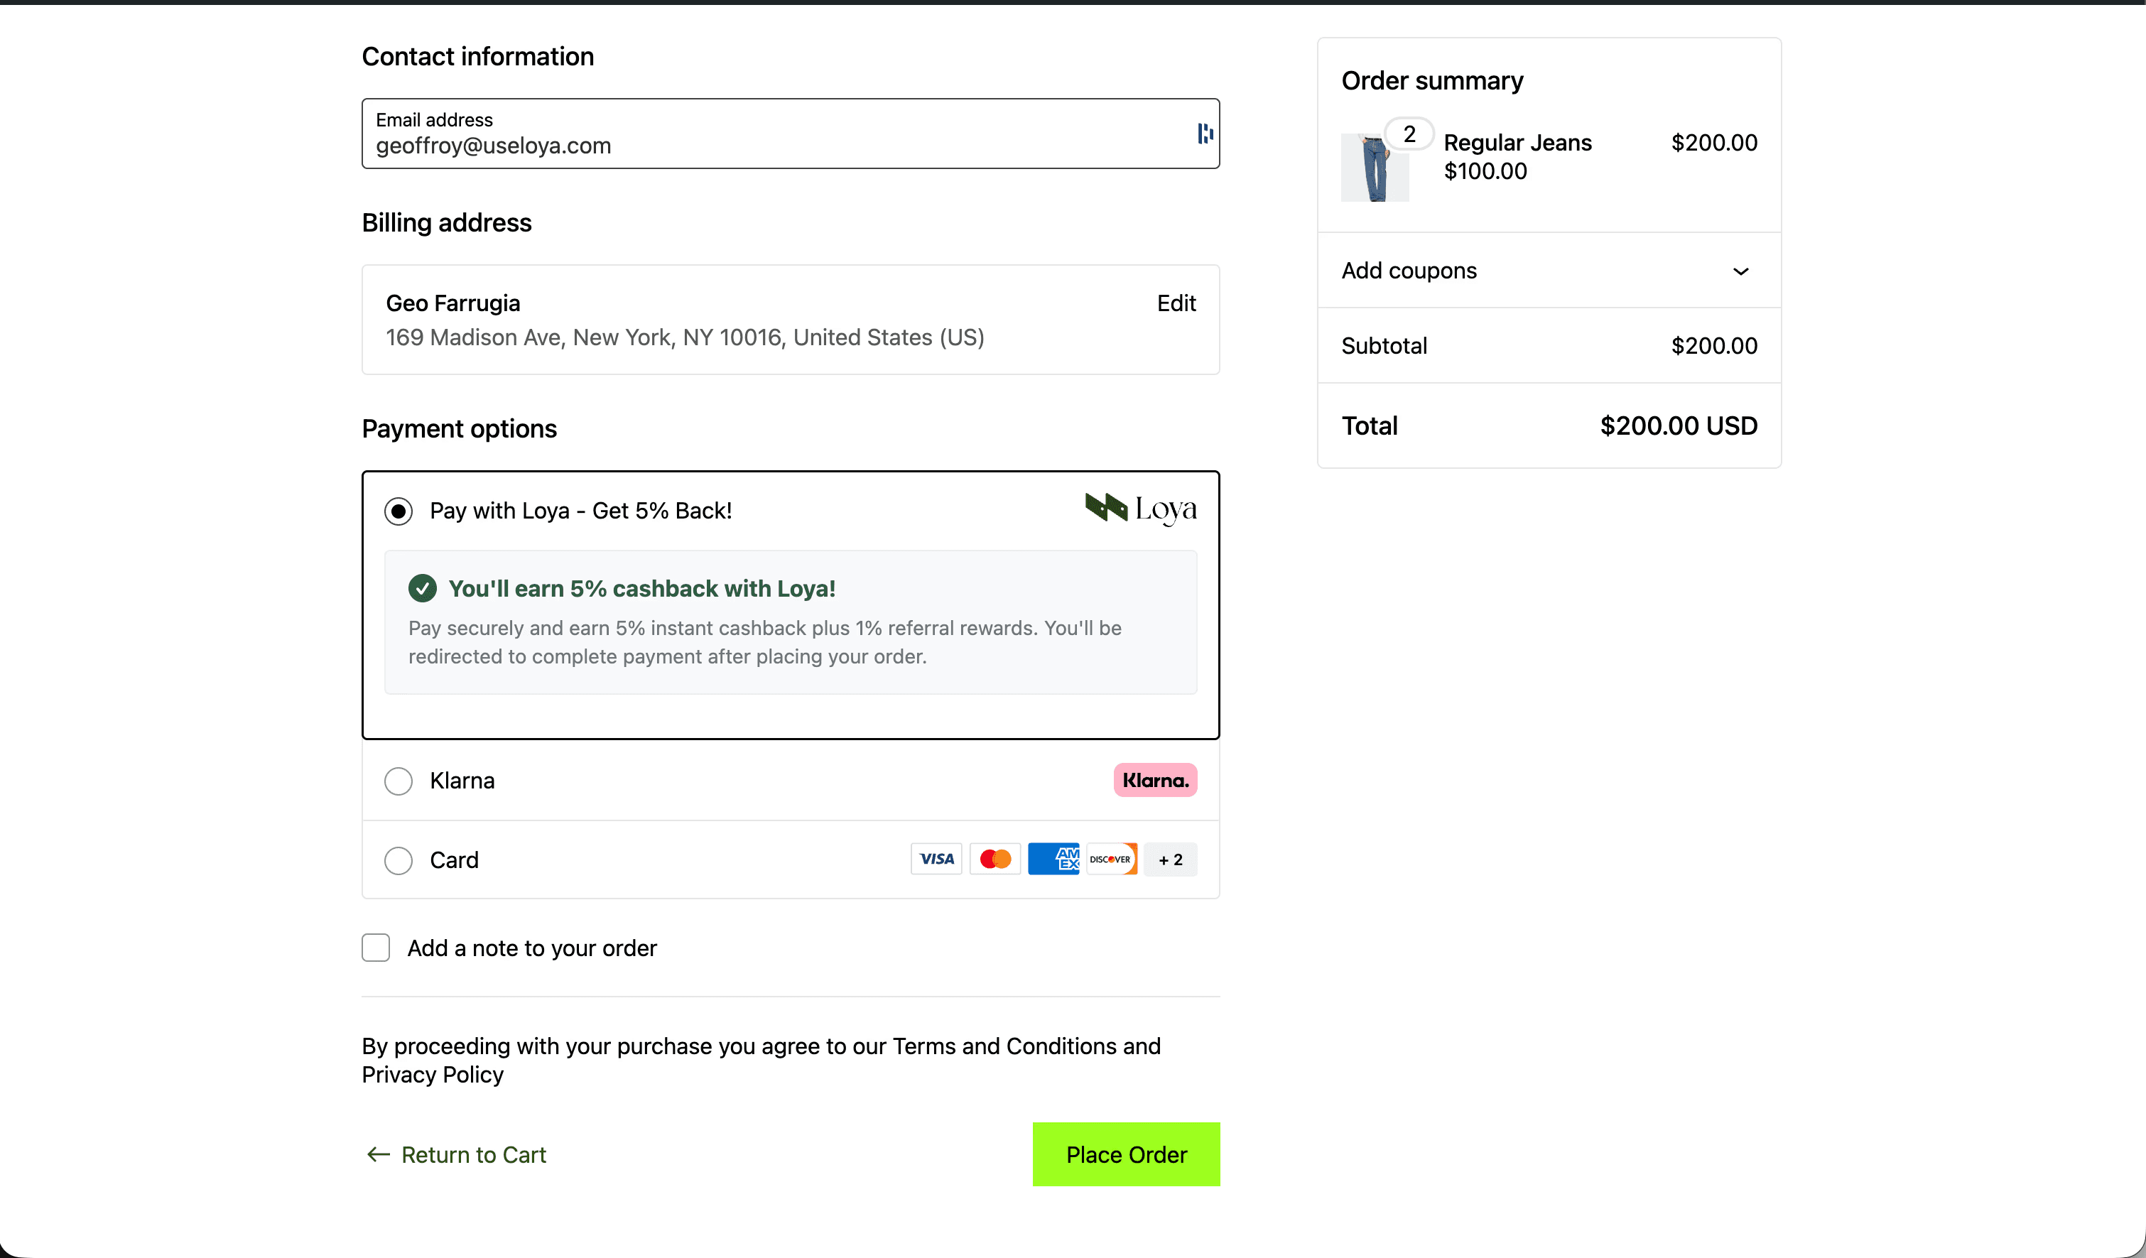Image resolution: width=2146 pixels, height=1258 pixels.
Task: Select the Pay with Loya payment option
Action: pyautogui.click(x=398, y=510)
